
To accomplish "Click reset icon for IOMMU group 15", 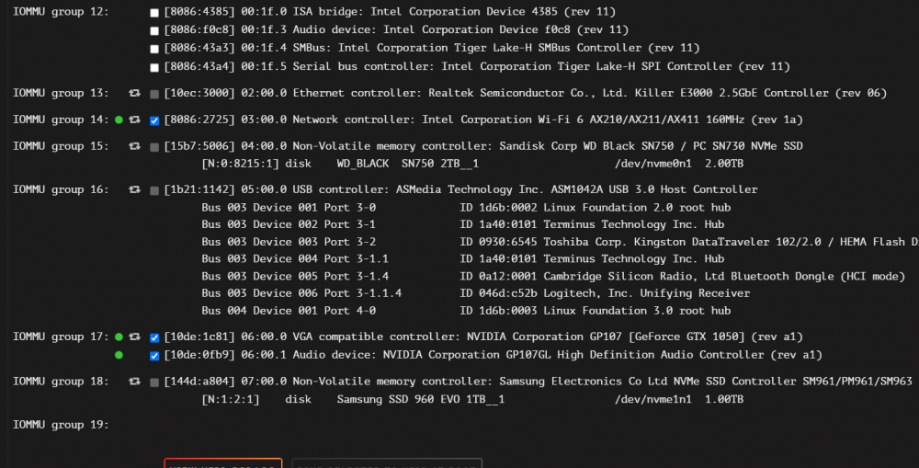I will (135, 146).
